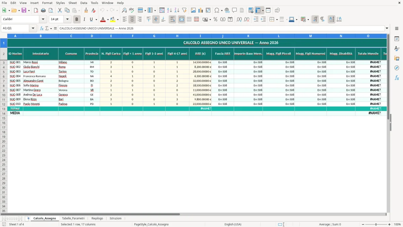
Task: Click the Insert Image icon
Action: click(x=193, y=10)
